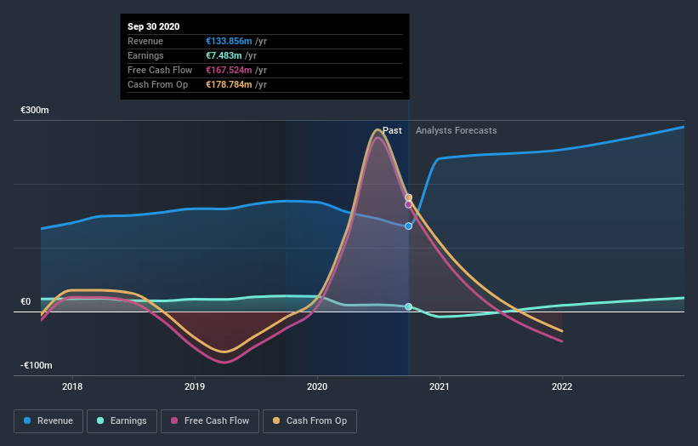698x446 pixels.
Task: Toggle the Revenue legend button
Action: click(48, 421)
